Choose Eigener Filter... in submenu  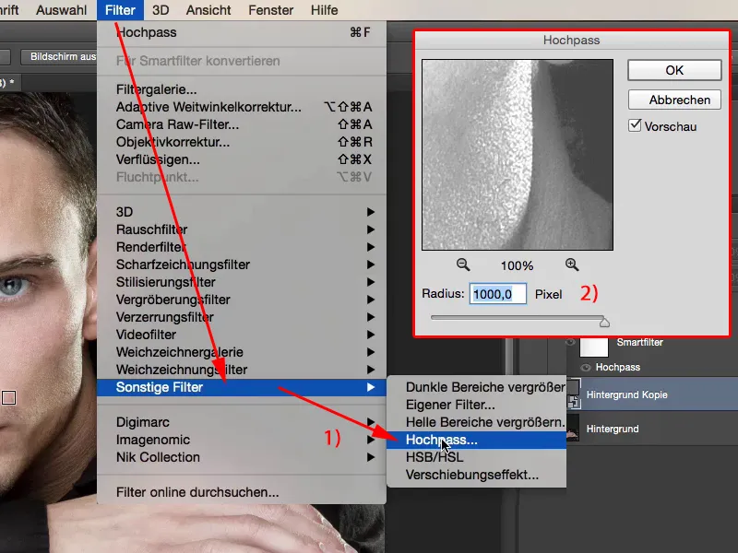[x=476, y=405]
